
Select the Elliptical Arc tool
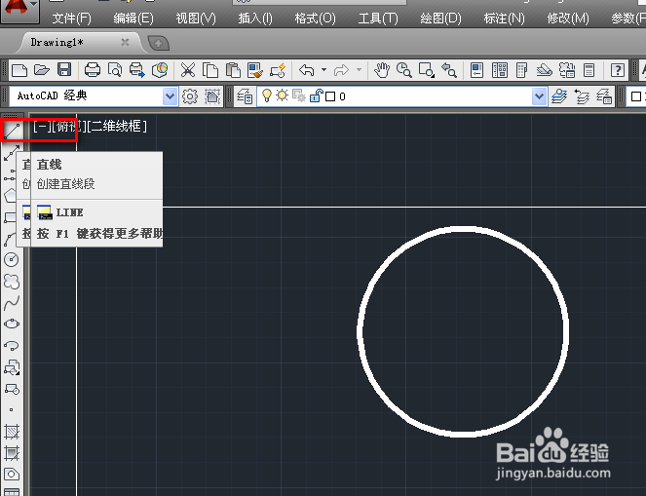(x=12, y=345)
